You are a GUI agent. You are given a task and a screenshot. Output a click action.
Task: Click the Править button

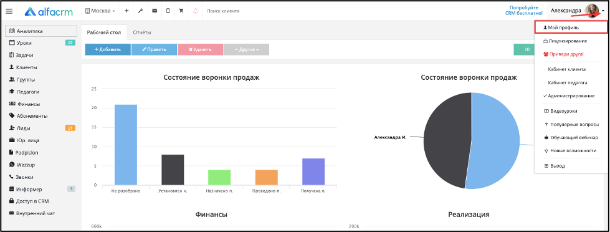pyautogui.click(x=154, y=49)
